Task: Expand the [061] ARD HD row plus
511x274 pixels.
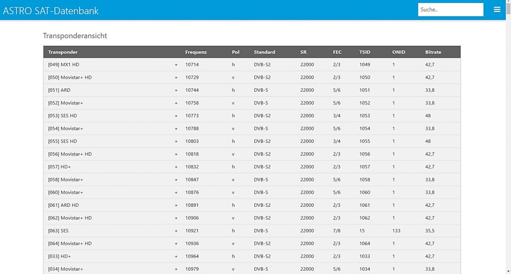Action: click(x=176, y=205)
